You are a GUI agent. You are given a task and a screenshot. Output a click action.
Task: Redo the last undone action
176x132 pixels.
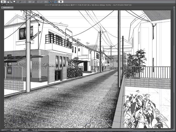coord(23,2)
